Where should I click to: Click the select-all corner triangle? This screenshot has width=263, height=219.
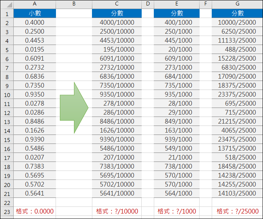[x=9, y=5]
